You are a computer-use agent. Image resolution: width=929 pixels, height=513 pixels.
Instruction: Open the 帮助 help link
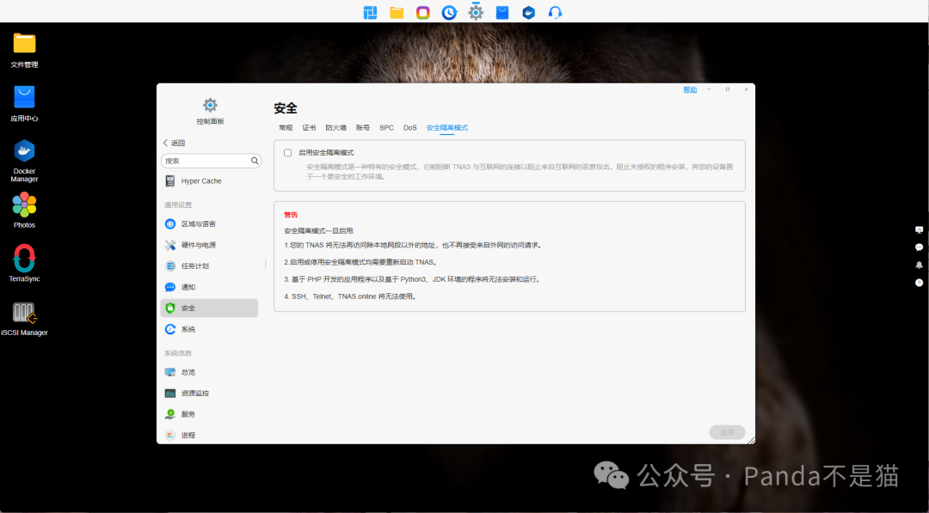click(x=689, y=89)
